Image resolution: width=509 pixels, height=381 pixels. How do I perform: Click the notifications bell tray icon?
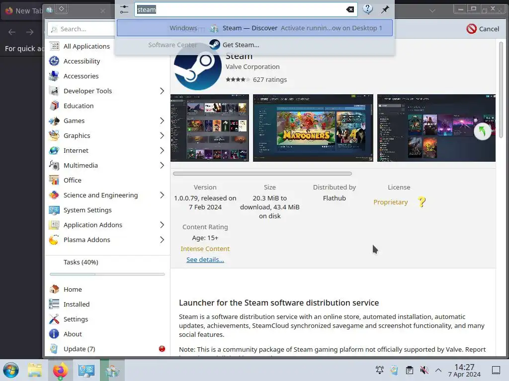coord(379,370)
